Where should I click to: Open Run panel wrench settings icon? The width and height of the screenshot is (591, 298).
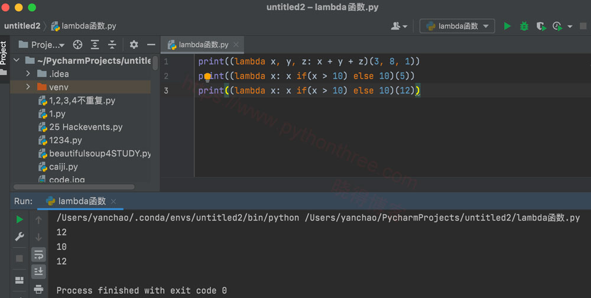pyautogui.click(x=20, y=237)
